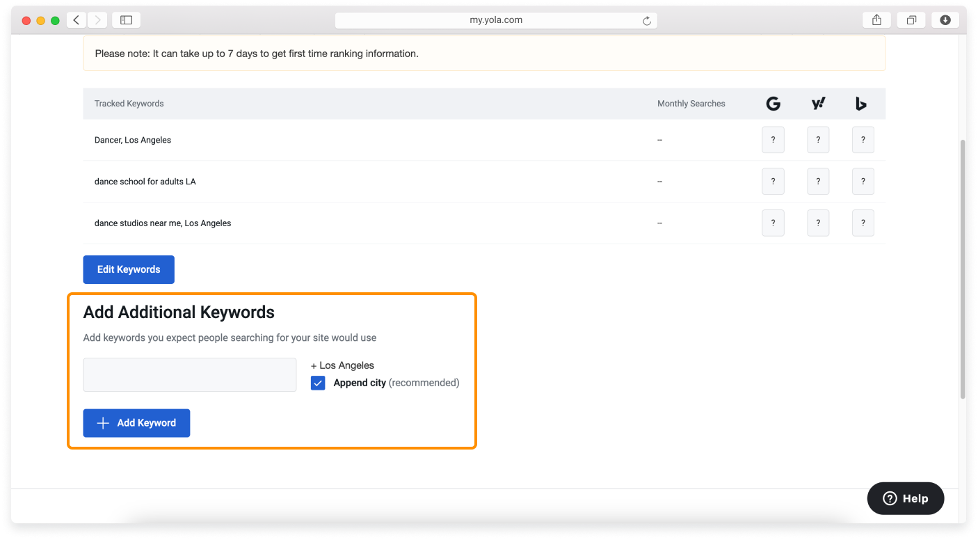Focus the new keyword input field

coord(190,375)
